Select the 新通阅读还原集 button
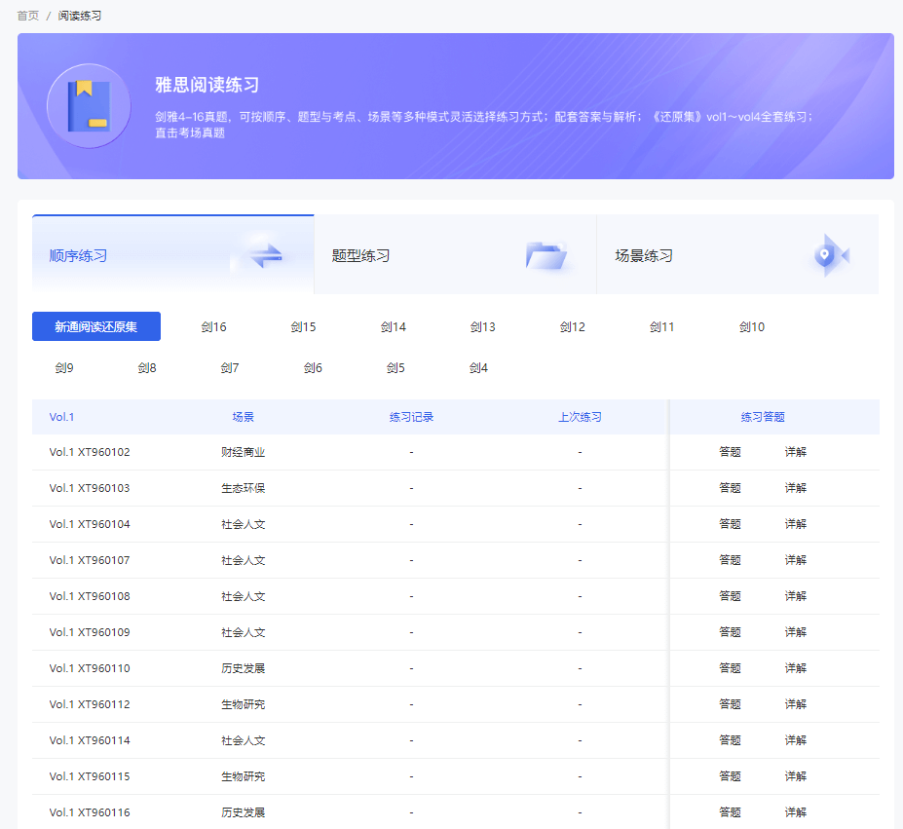This screenshot has width=903, height=829. pyautogui.click(x=96, y=326)
